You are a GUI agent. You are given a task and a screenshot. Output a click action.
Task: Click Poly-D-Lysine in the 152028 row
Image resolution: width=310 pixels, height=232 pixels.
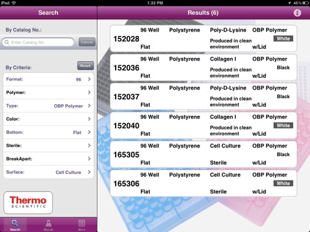[228, 30]
